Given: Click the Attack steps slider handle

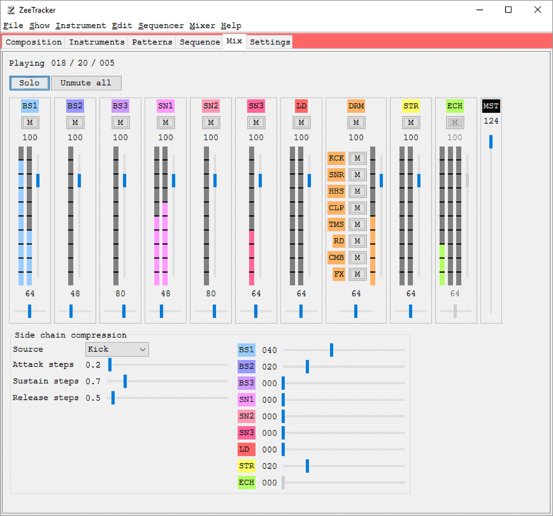Looking at the screenshot, I should pyautogui.click(x=110, y=365).
